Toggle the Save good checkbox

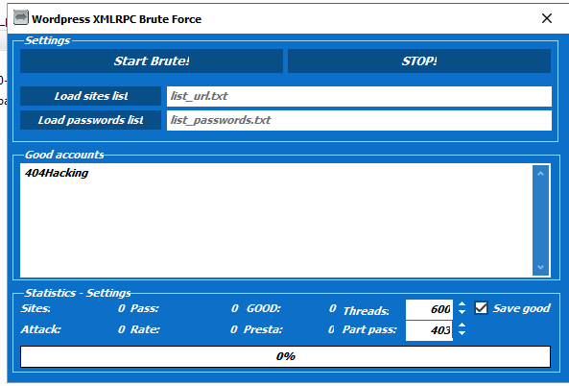coord(481,308)
